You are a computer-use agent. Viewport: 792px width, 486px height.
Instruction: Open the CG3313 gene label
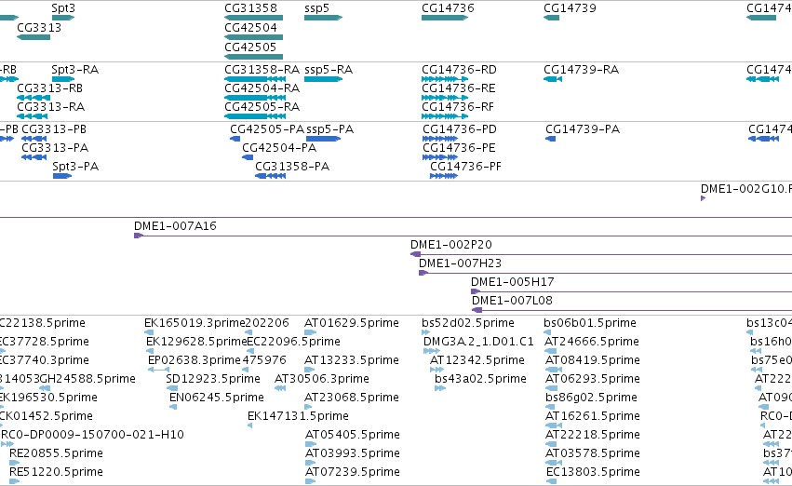coord(39,28)
